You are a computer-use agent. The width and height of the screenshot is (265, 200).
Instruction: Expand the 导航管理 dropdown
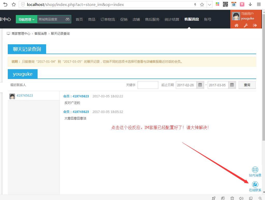[26, 19]
